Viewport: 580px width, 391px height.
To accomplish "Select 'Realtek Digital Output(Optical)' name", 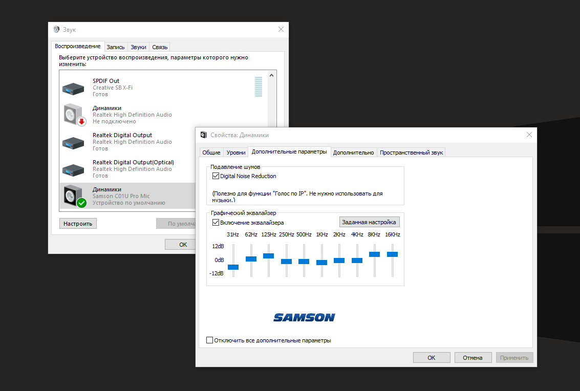I will [133, 162].
